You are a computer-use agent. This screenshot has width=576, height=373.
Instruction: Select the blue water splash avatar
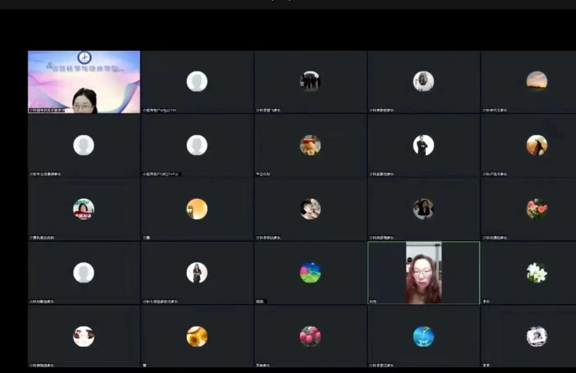click(423, 337)
